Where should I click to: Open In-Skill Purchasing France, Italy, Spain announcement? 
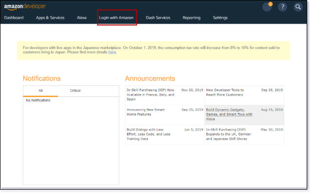(x=150, y=95)
